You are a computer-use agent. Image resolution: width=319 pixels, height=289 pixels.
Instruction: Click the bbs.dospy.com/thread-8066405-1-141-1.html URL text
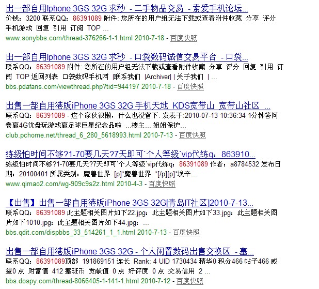click(72, 281)
